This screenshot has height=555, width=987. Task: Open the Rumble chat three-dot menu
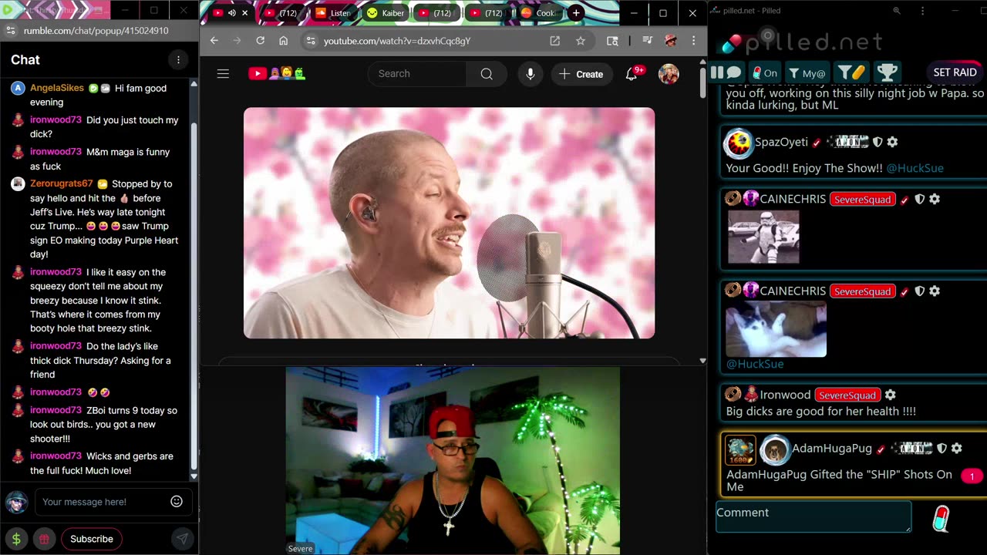coord(178,60)
